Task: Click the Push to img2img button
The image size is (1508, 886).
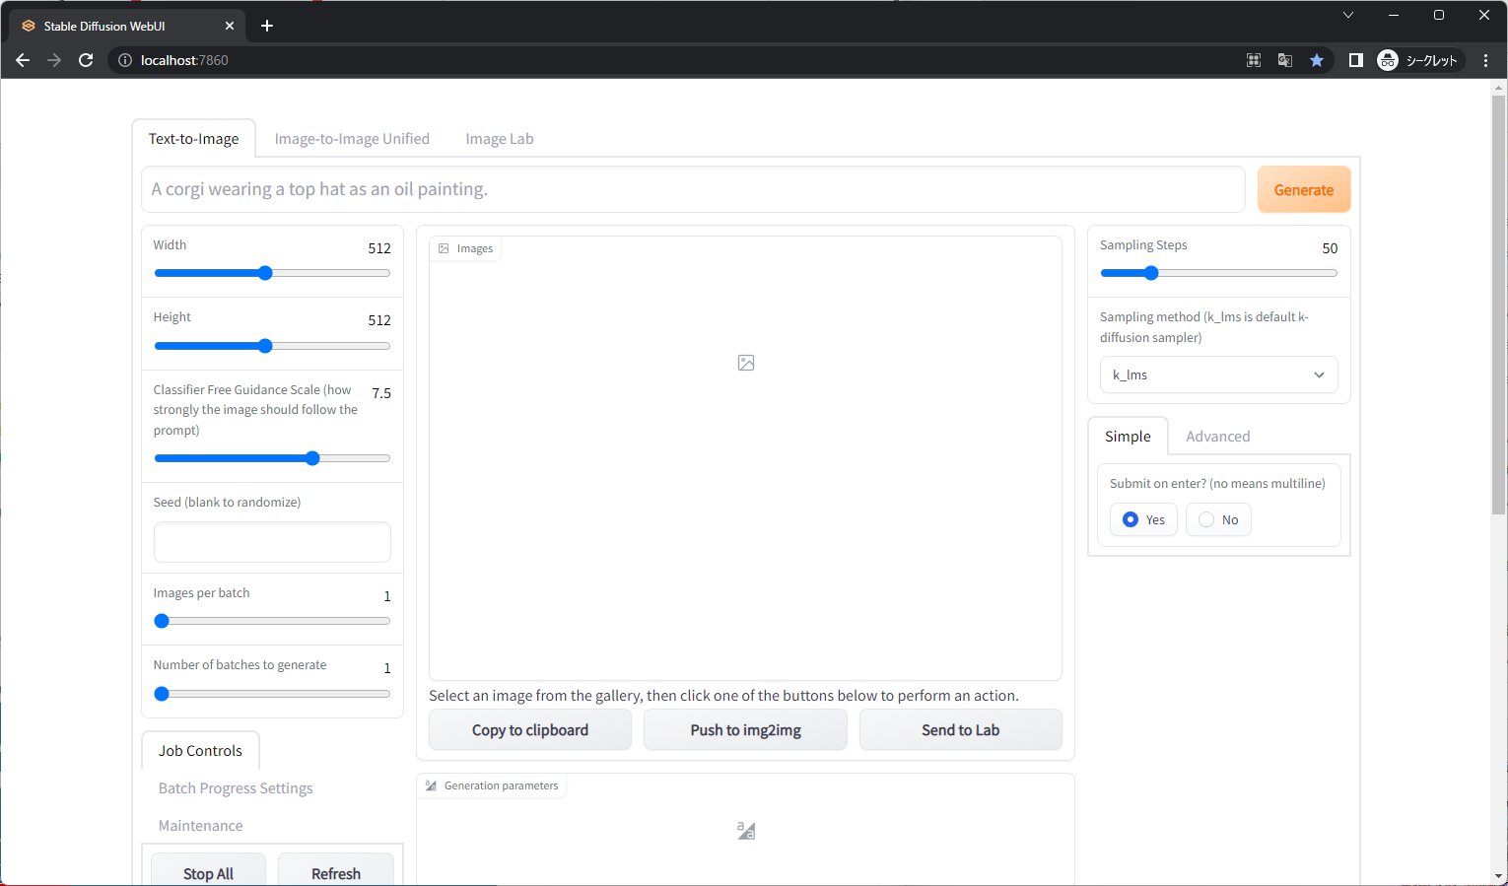Action: tap(745, 730)
